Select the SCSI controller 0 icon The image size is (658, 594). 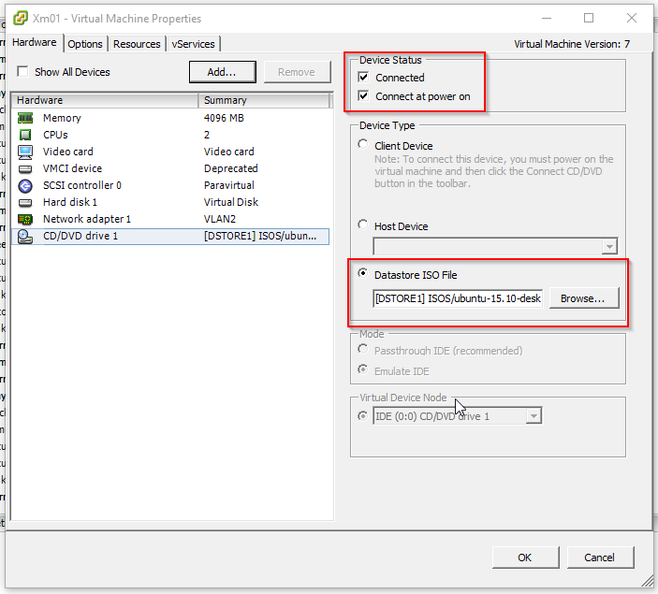pos(25,185)
